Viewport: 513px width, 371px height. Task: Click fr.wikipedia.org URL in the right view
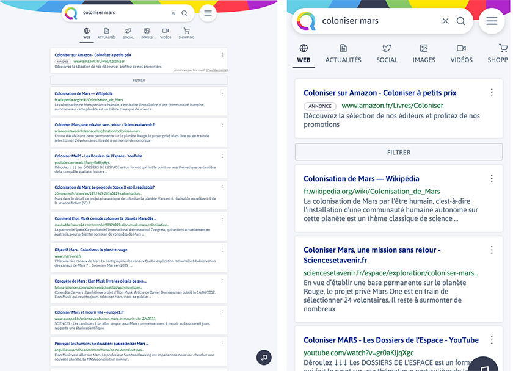(372, 192)
